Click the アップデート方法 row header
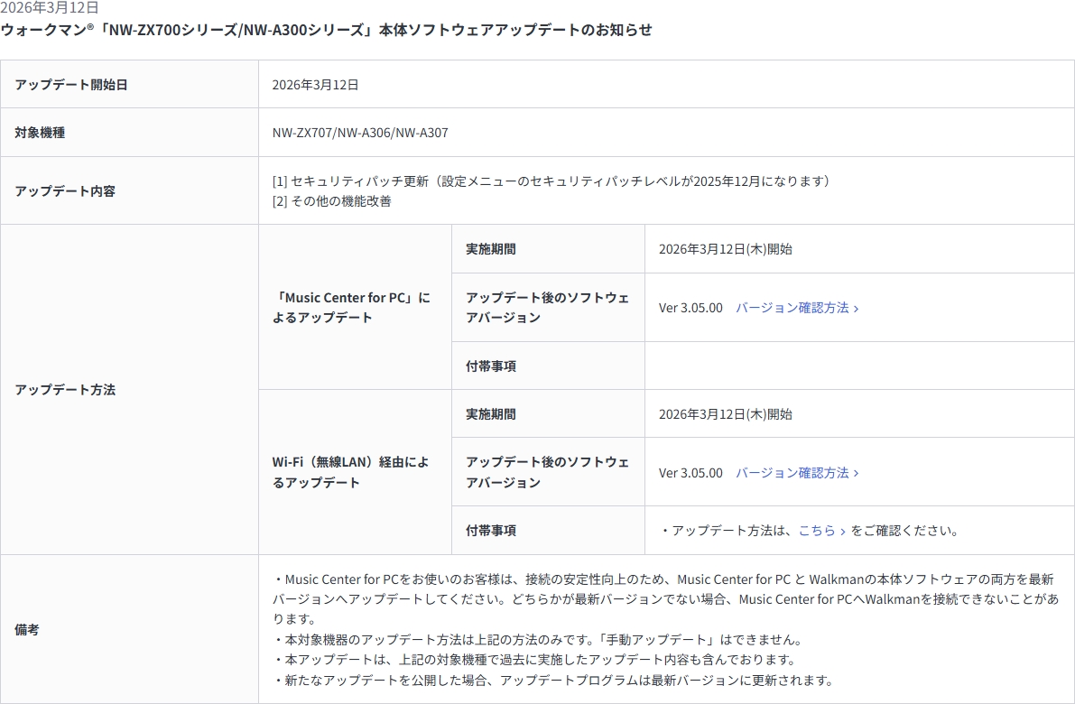The height and width of the screenshot is (704, 1075). pyautogui.click(x=65, y=390)
